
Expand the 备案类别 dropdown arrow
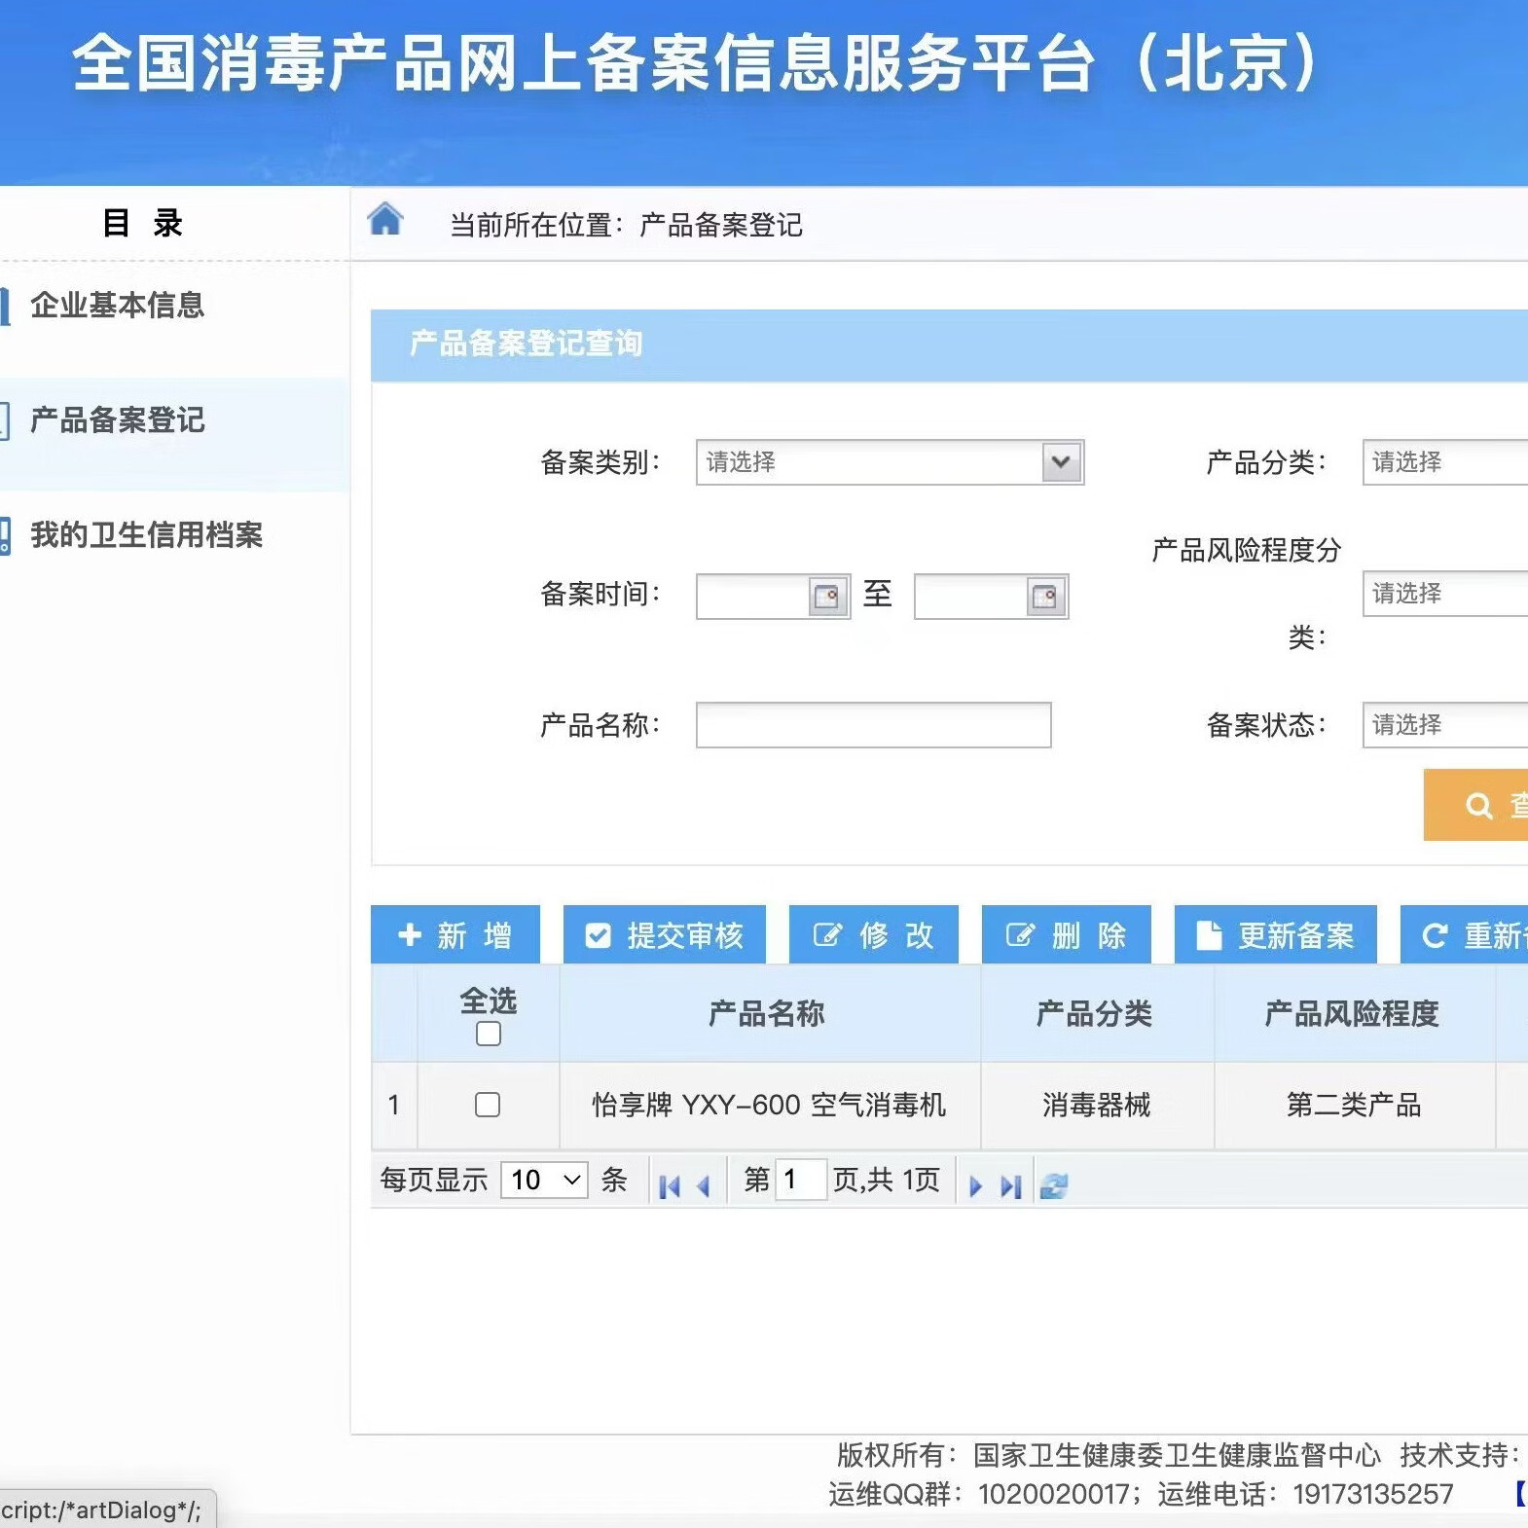(1061, 462)
